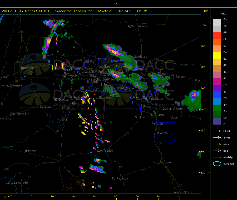Click the yellow eburn arrow icon
The width and height of the screenshot is (237, 200).
pyautogui.click(x=217, y=144)
